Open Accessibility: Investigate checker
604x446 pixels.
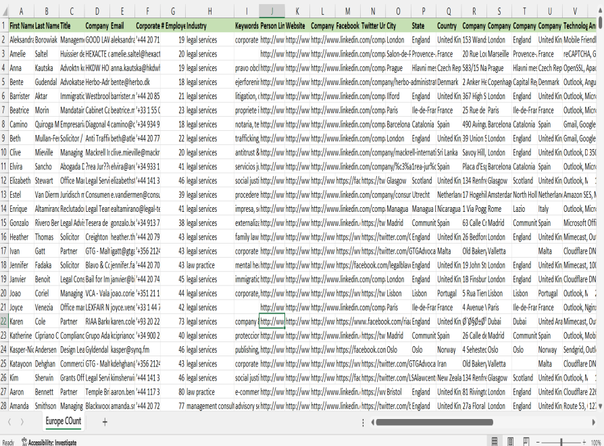[49, 442]
